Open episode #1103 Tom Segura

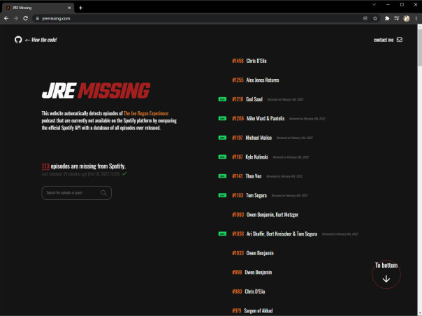pos(249,196)
